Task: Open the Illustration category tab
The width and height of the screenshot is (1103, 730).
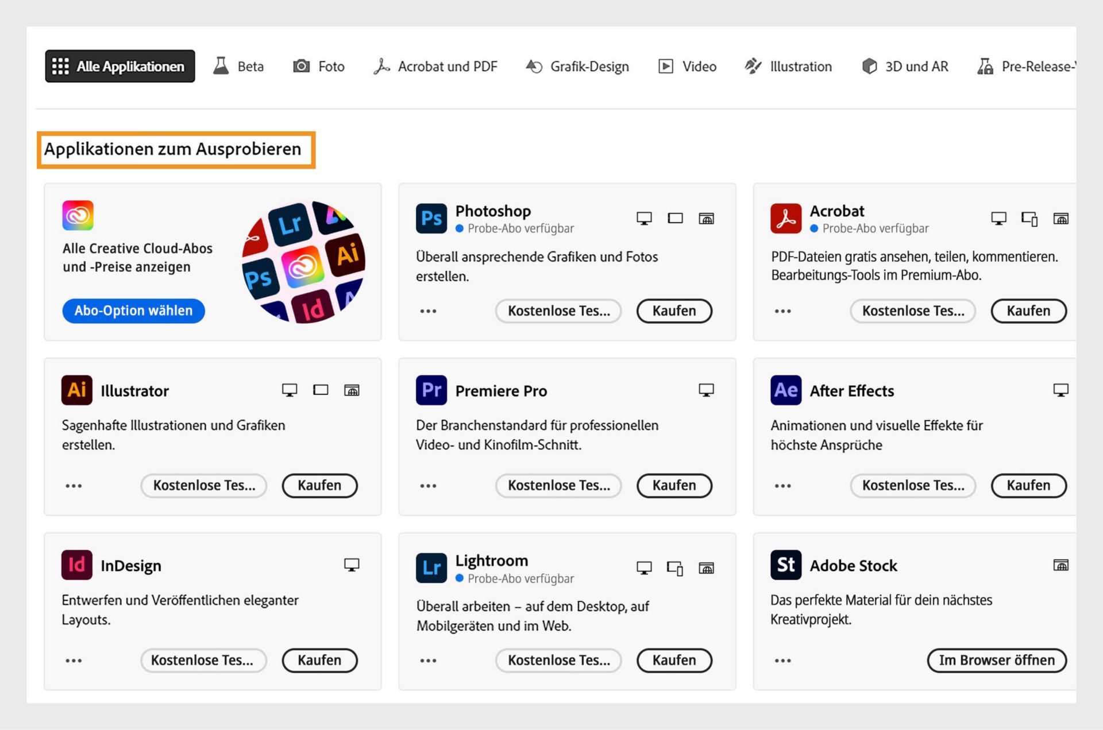Action: (788, 66)
